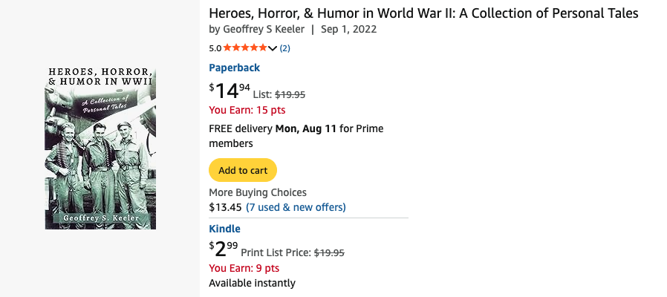Select the Kindle format link

point(224,229)
